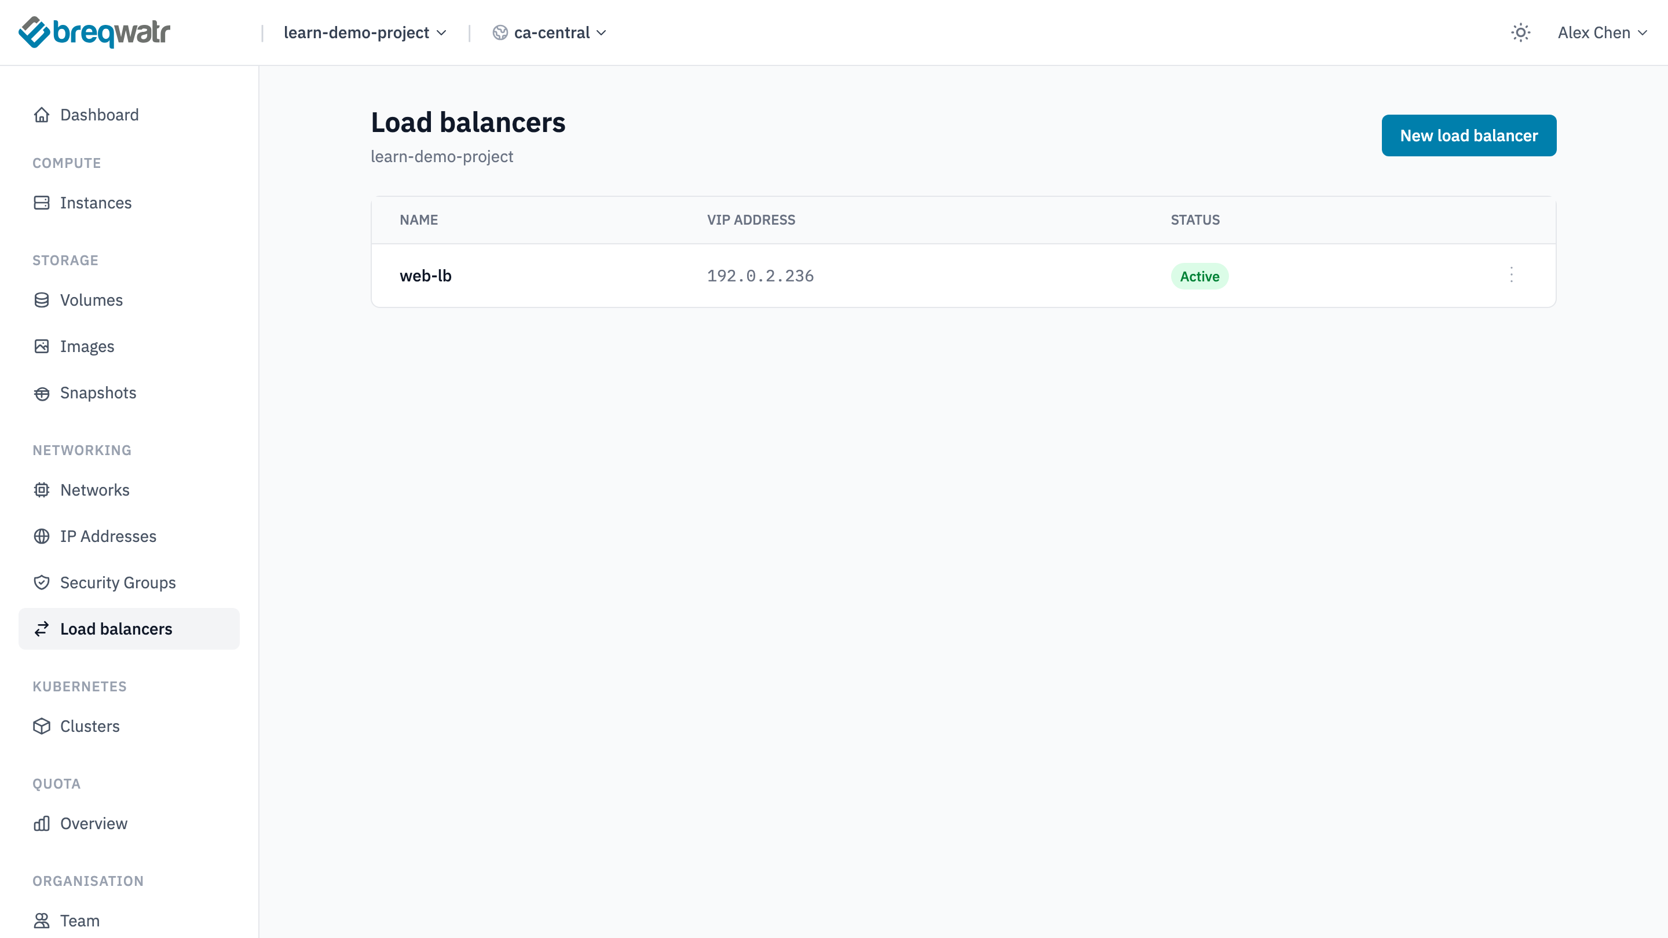Open Clusters label under Kubernetes

tap(89, 726)
